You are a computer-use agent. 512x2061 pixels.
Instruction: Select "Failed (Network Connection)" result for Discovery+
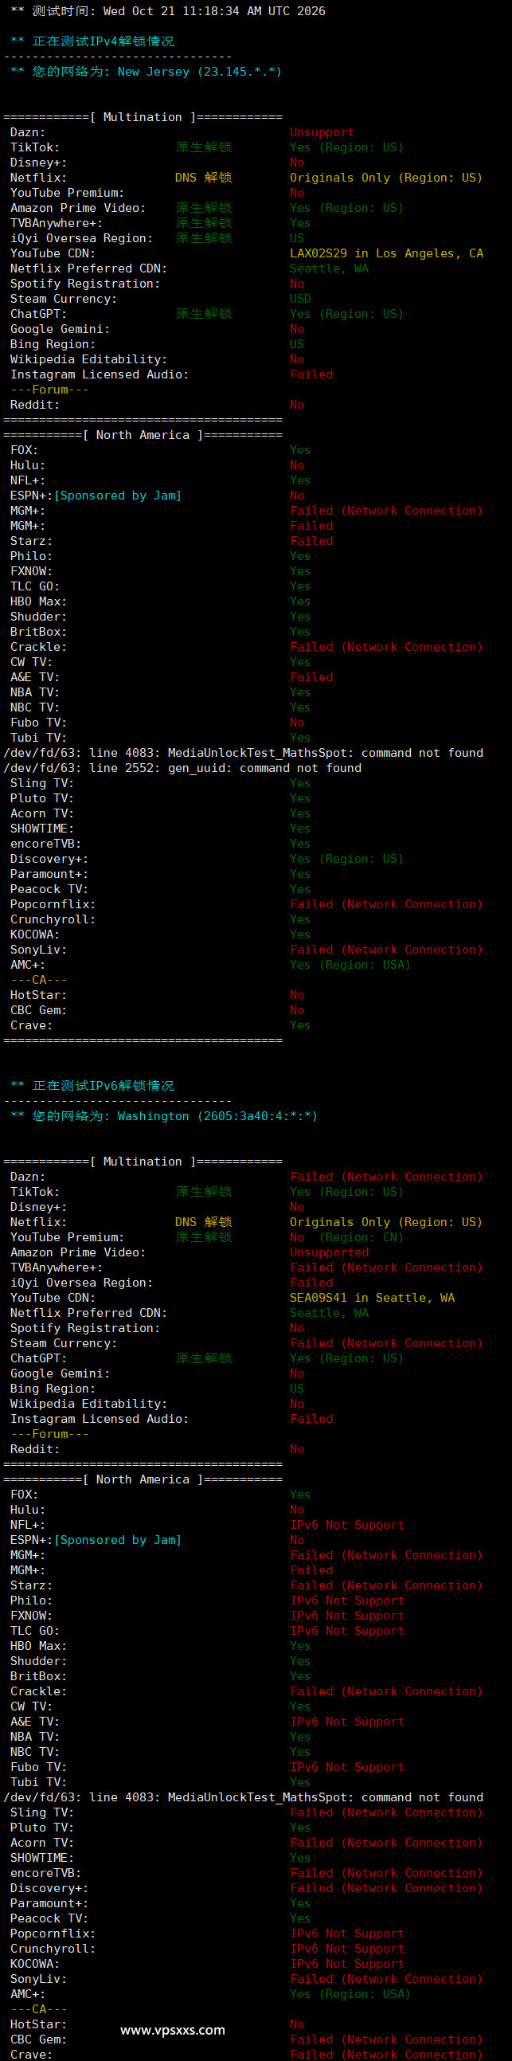(x=386, y=1888)
